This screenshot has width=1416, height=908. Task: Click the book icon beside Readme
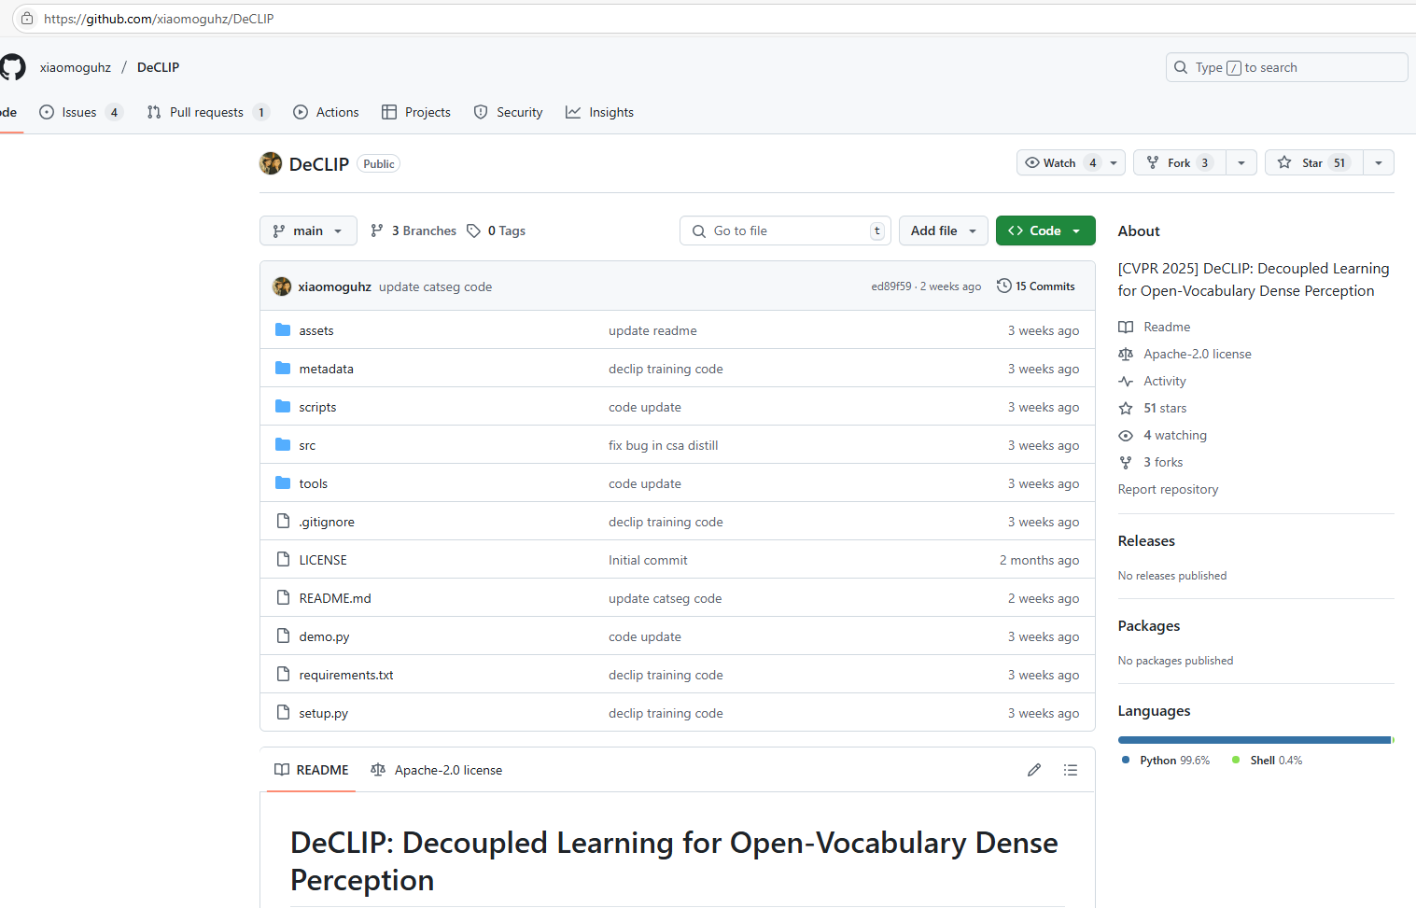(x=1126, y=327)
